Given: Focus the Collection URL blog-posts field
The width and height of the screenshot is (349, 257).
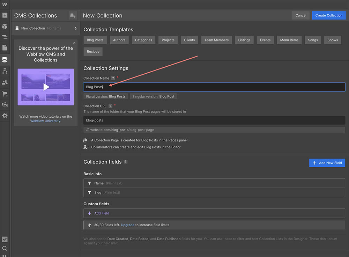Looking at the screenshot, I should point(214,120).
